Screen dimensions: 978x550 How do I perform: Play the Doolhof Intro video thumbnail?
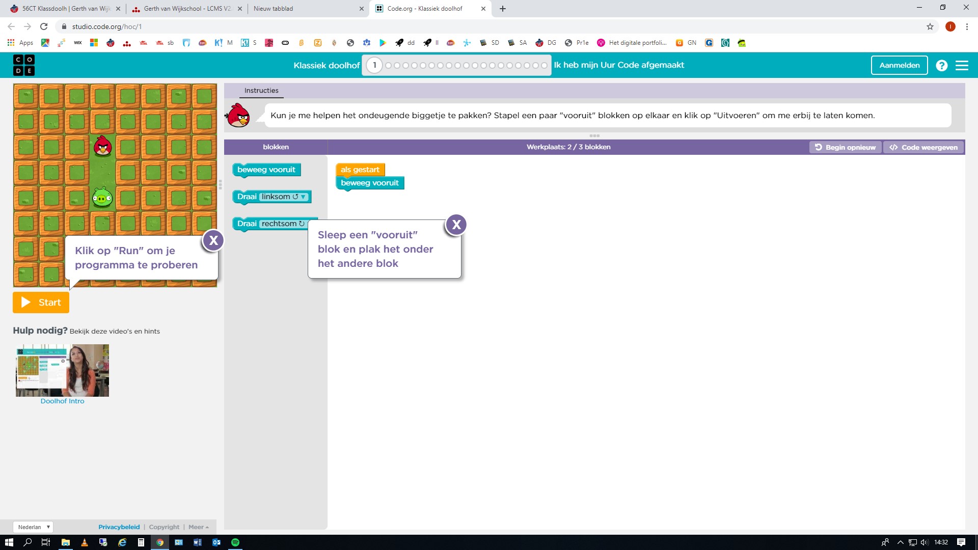pos(62,370)
